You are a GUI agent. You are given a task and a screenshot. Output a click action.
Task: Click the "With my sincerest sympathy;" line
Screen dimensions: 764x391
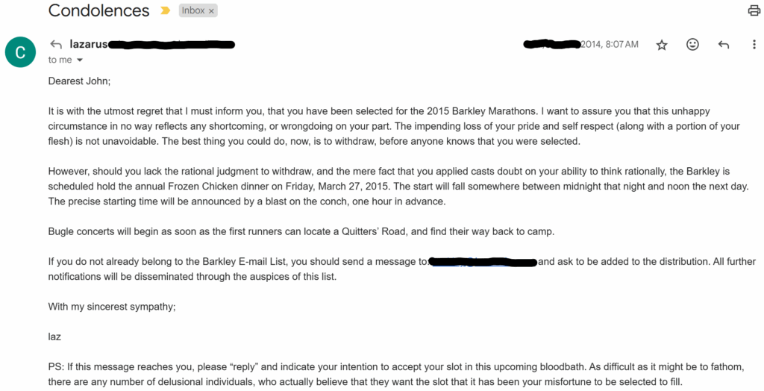coord(112,307)
